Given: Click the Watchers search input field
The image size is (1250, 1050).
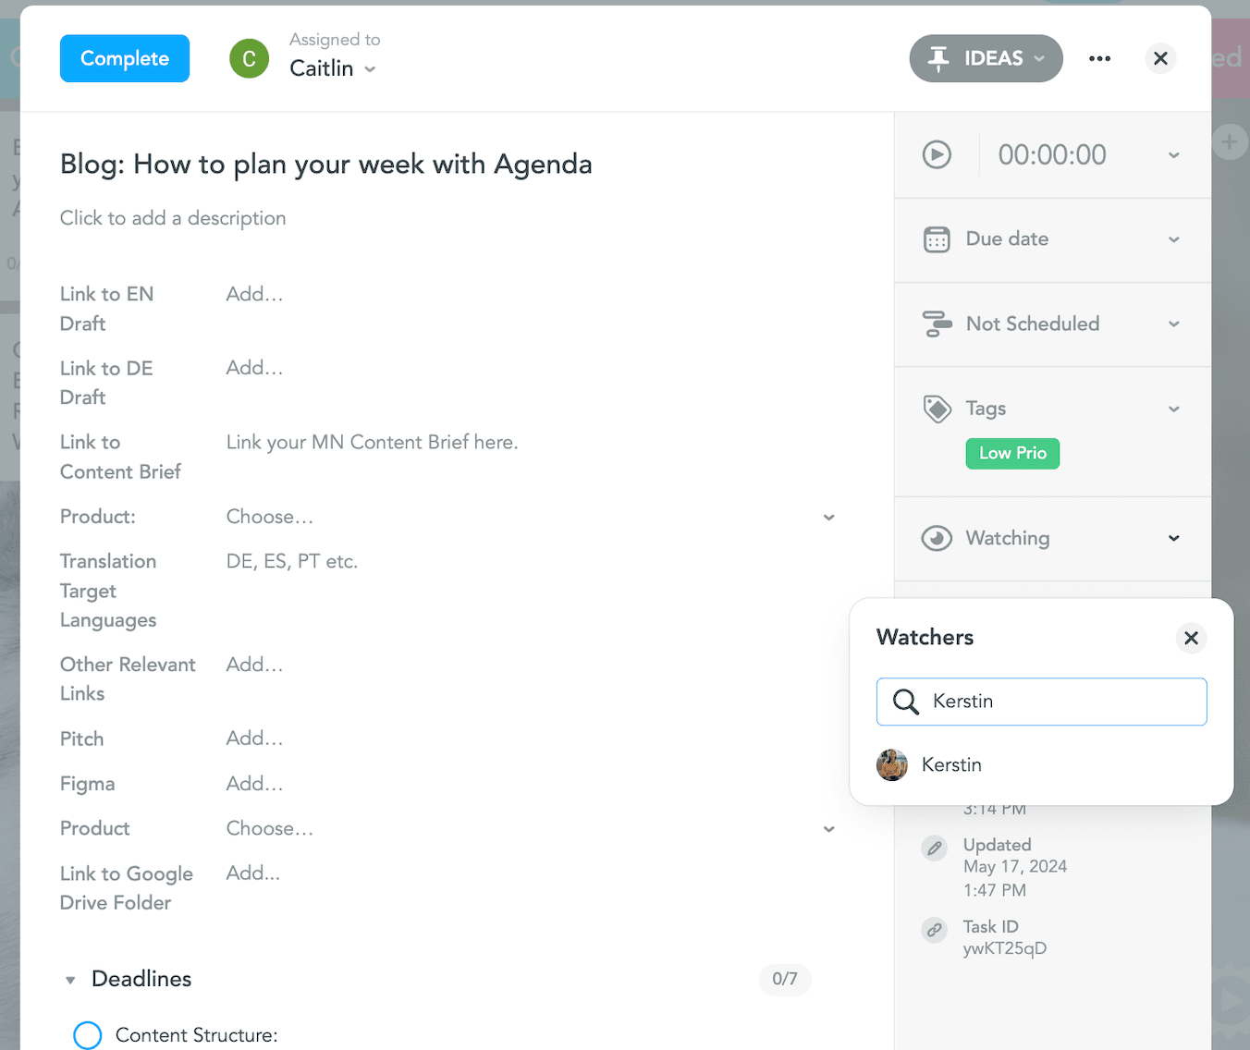Looking at the screenshot, I should [1054, 702].
